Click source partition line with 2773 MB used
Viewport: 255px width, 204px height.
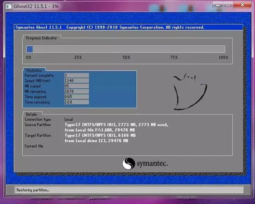117,125
